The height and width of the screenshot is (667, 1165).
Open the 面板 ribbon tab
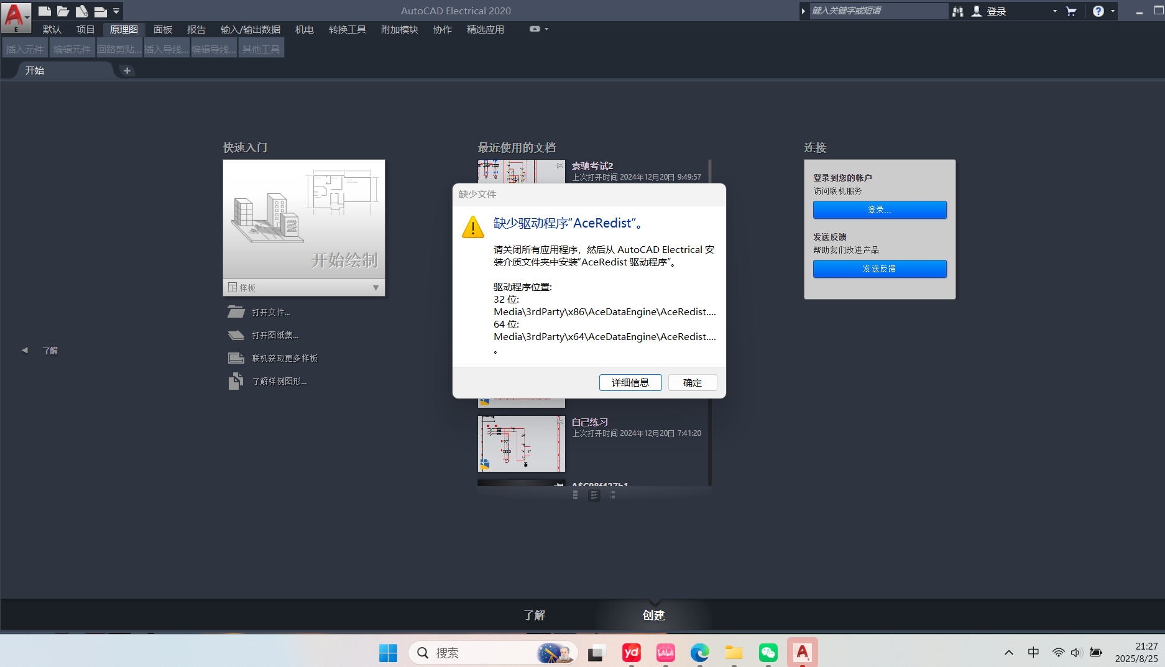coord(163,29)
